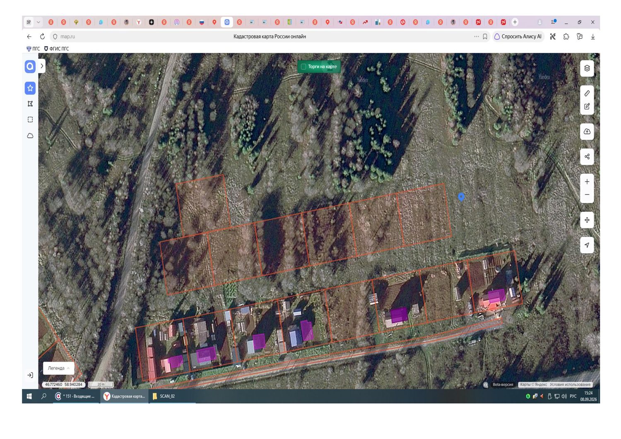Expand the 'Легенда' legend panel
621x439 pixels.
pos(58,368)
